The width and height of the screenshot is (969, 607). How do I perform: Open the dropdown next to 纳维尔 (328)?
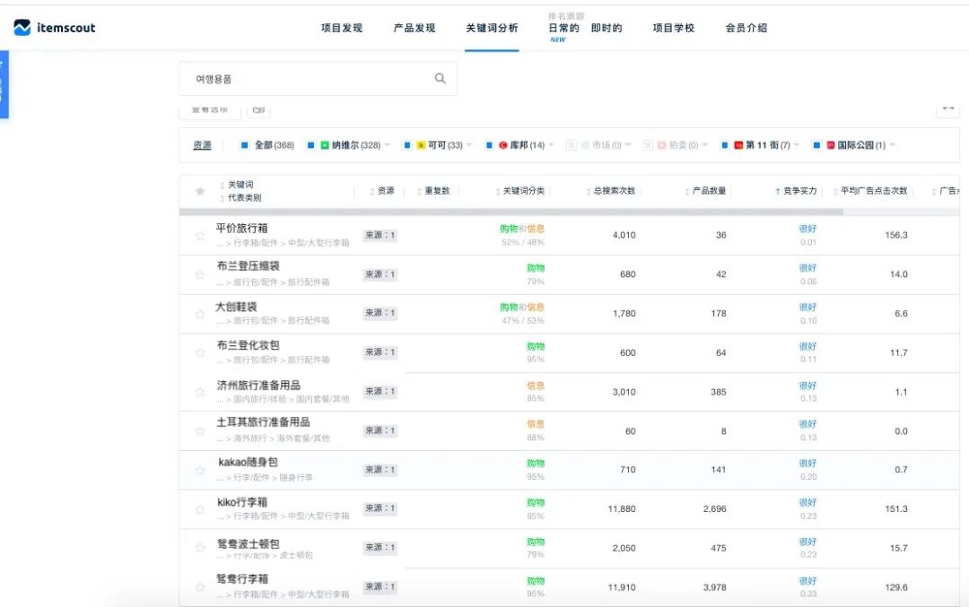(x=388, y=144)
